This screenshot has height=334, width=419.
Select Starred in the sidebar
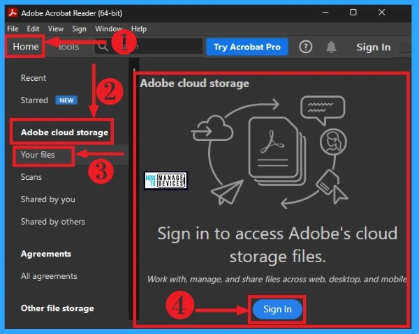point(34,100)
